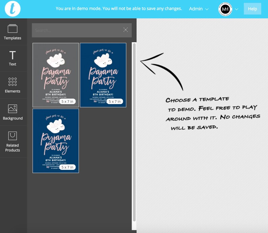The width and height of the screenshot is (268, 233).
Task: Click the Templates label in sidebar
Action: coord(12,38)
